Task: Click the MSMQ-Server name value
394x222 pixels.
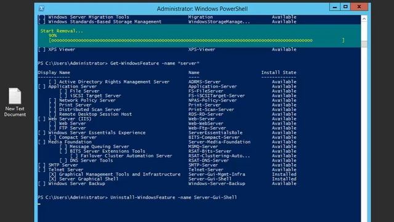Action: point(203,147)
